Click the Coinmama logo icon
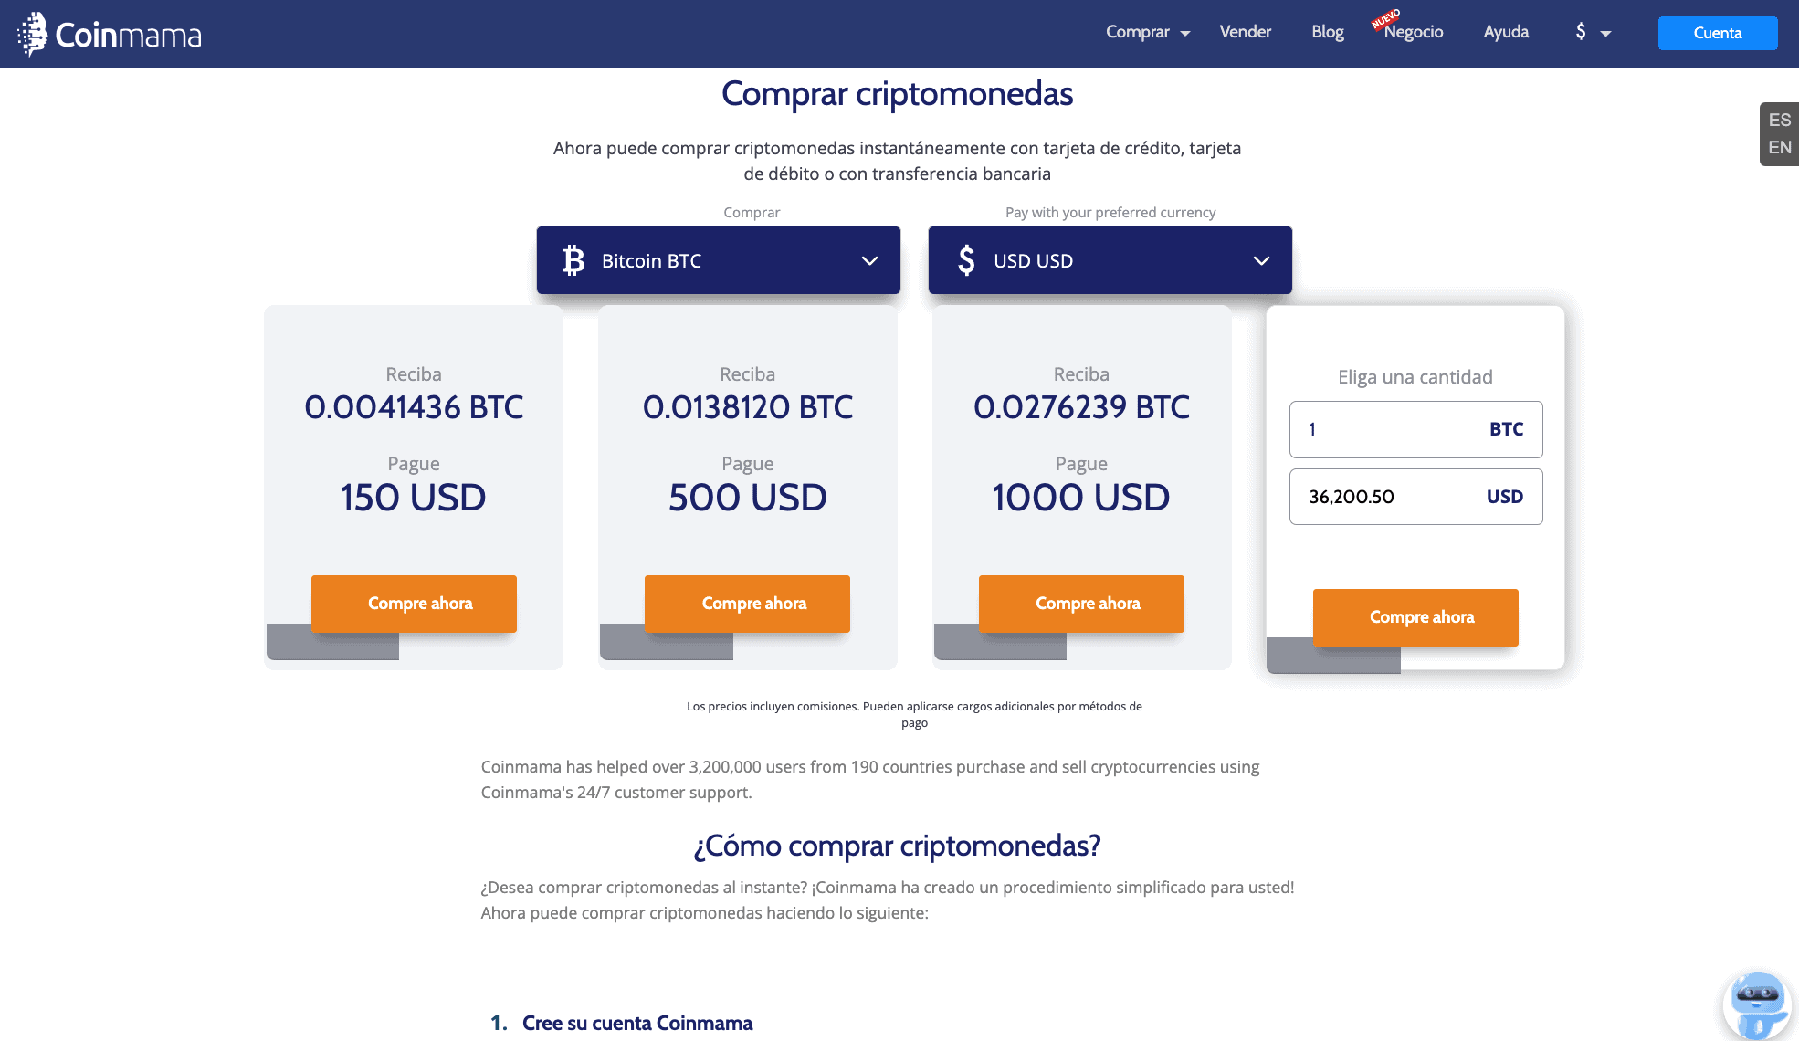This screenshot has width=1799, height=1041. pyautogui.click(x=33, y=34)
